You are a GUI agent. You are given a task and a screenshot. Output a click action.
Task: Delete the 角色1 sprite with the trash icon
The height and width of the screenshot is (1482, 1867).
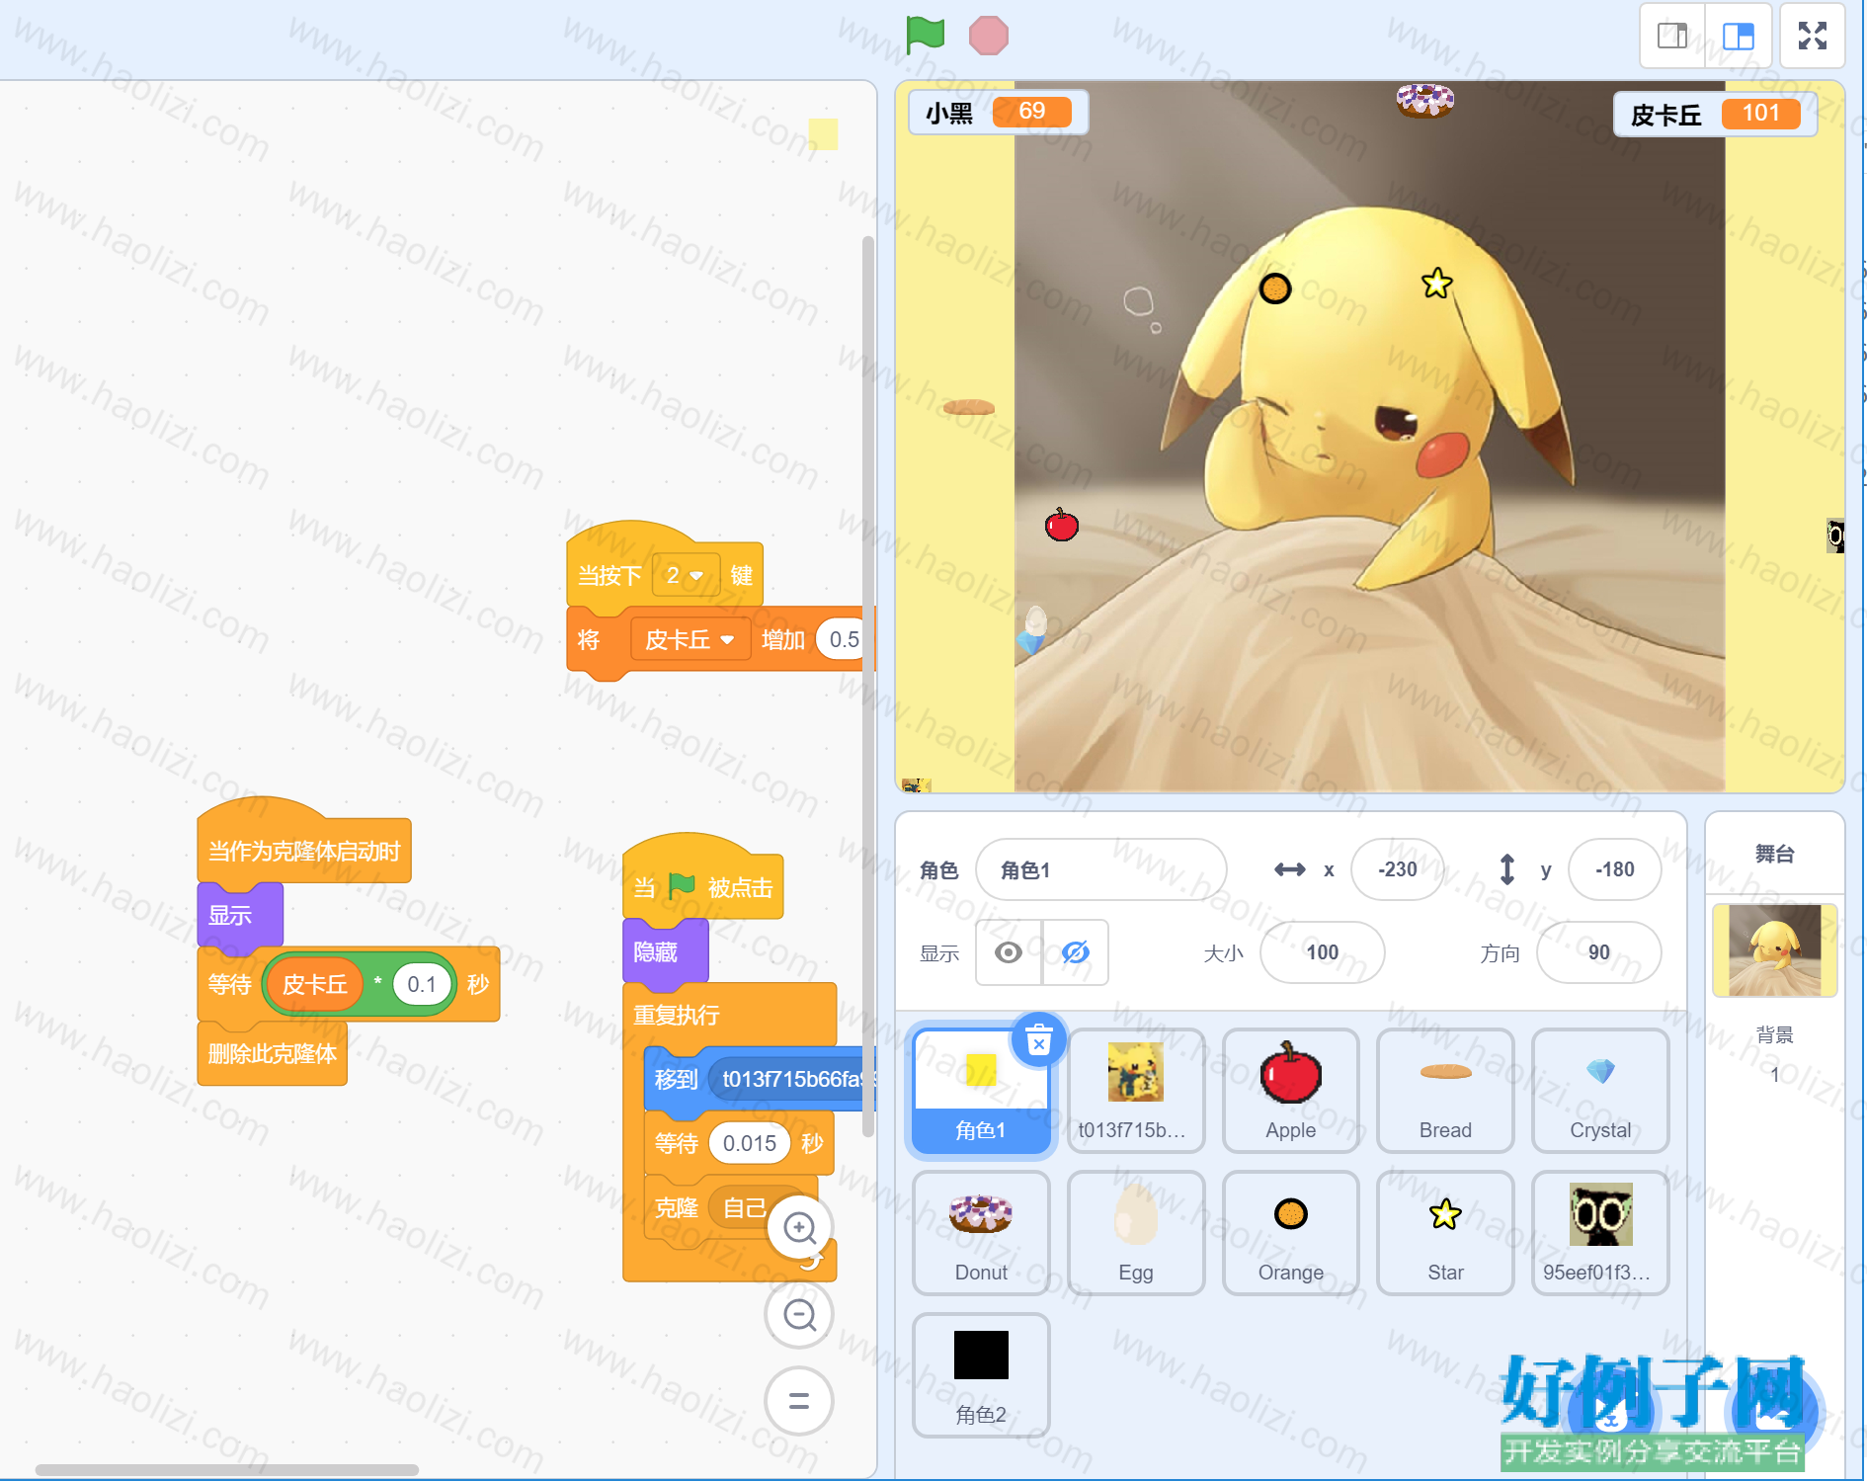coord(1039,1040)
